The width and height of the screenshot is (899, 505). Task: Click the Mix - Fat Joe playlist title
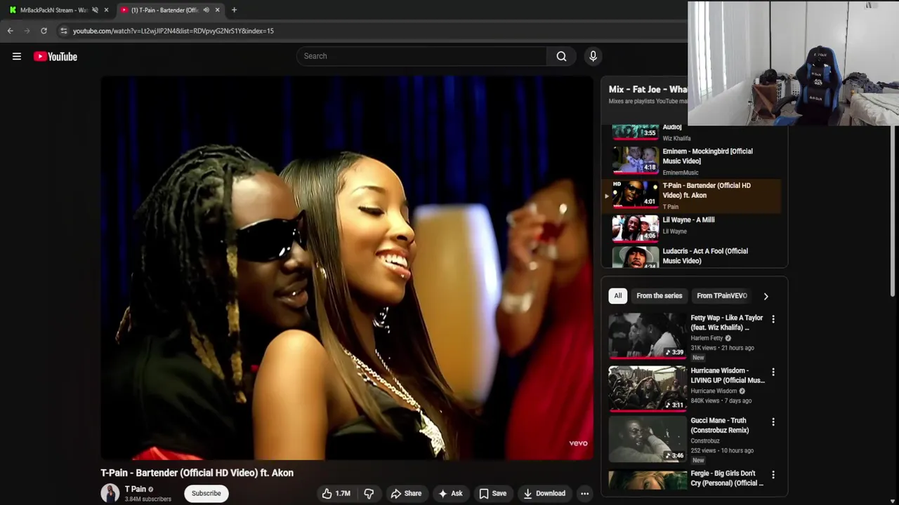tap(648, 89)
